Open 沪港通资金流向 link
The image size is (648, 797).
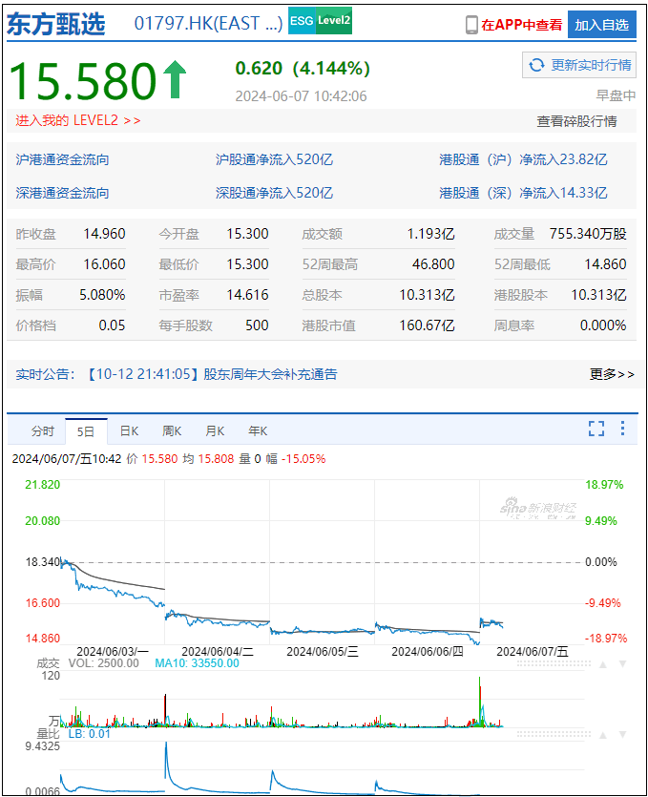coord(62,159)
